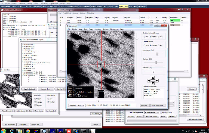The width and height of the screenshot is (209, 133).
Task: Launch Internet Explorer from taskbar
Action: coord(12,131)
